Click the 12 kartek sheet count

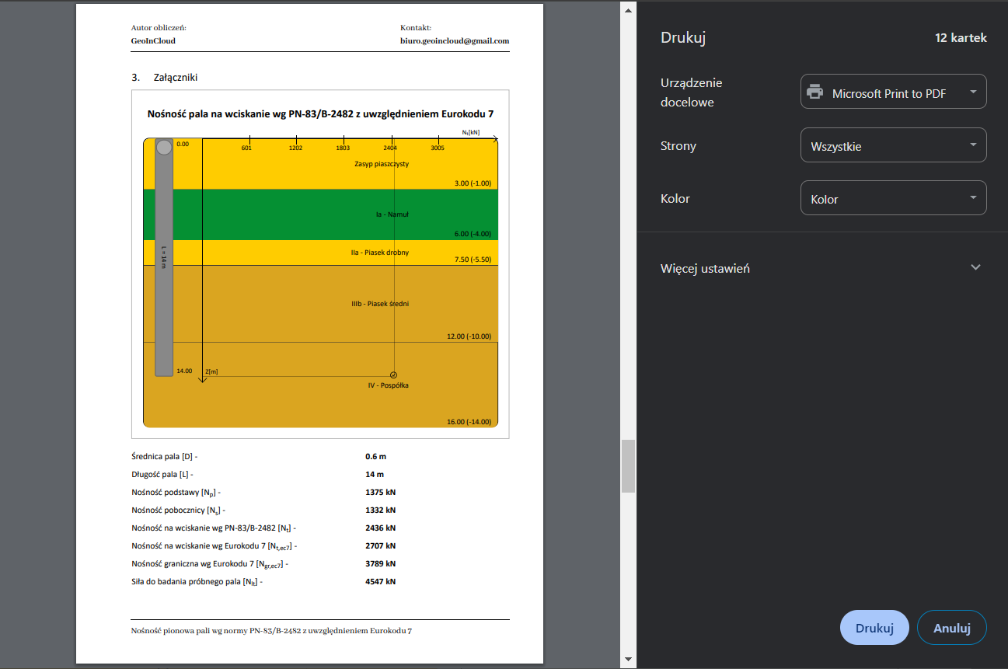(961, 37)
